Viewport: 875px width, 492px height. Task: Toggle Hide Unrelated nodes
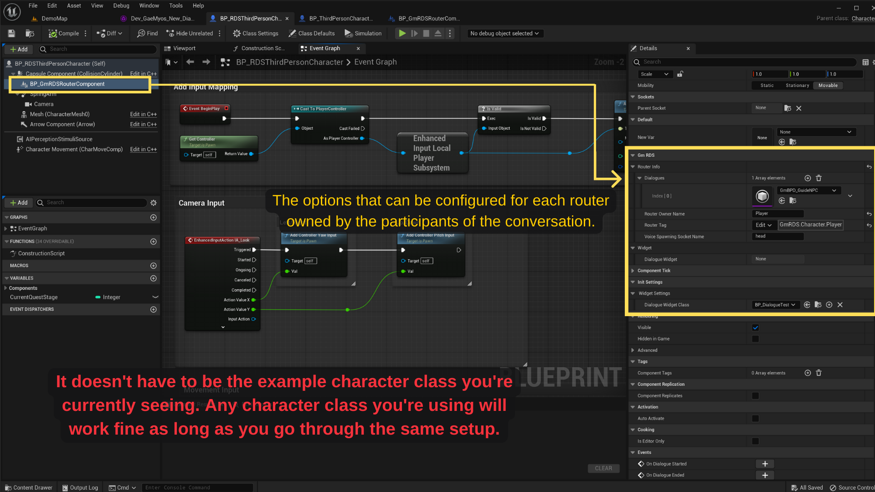[x=190, y=33]
